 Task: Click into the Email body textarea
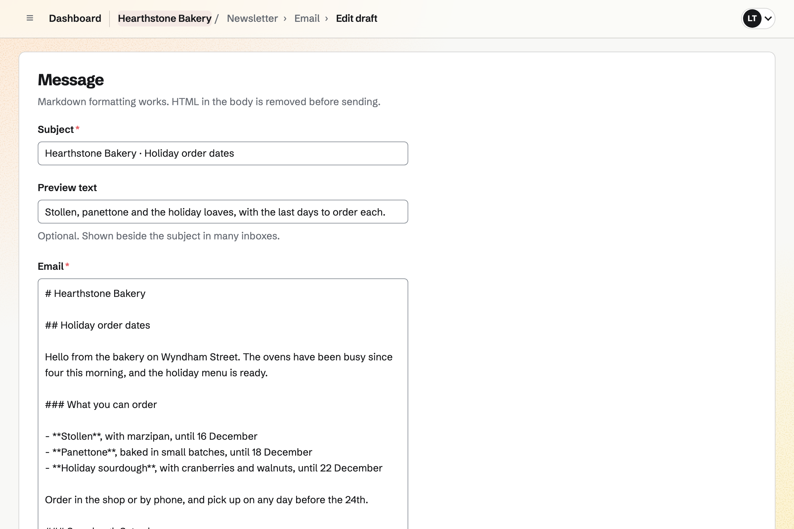tap(223, 403)
